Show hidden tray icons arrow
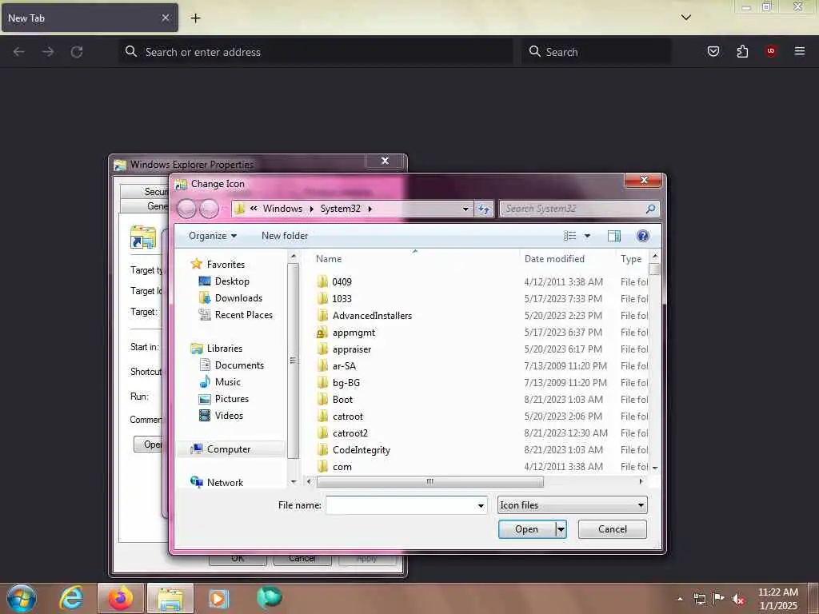 tap(680, 599)
